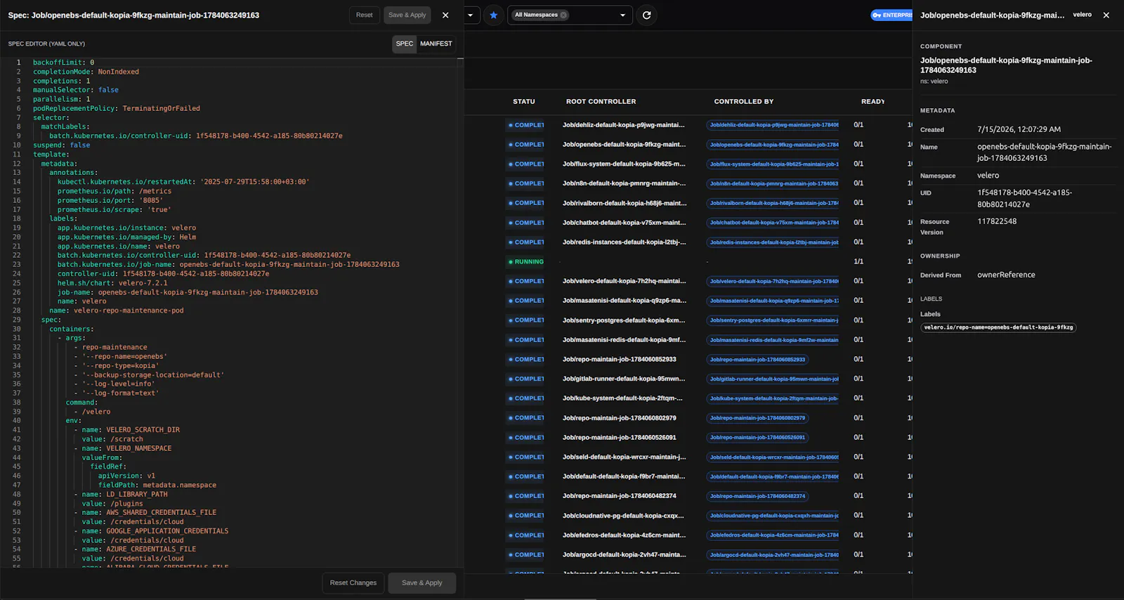Open the namespace selector dropdown arrow
Screen dimensions: 1124x600
[622, 15]
